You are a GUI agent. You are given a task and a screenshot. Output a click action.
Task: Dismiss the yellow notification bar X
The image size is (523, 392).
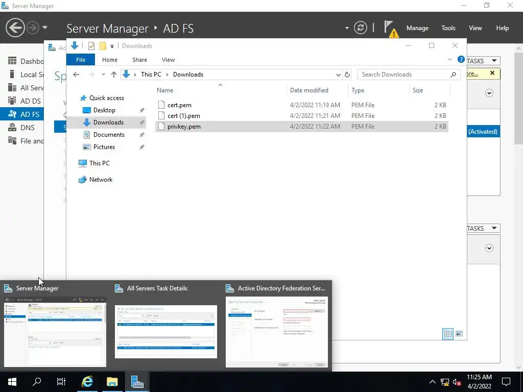[x=492, y=73]
